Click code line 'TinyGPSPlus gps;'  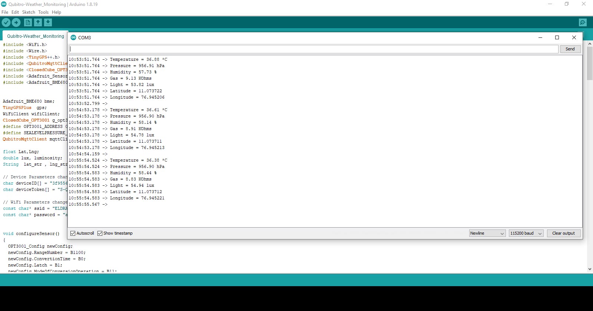pyautogui.click(x=25, y=107)
